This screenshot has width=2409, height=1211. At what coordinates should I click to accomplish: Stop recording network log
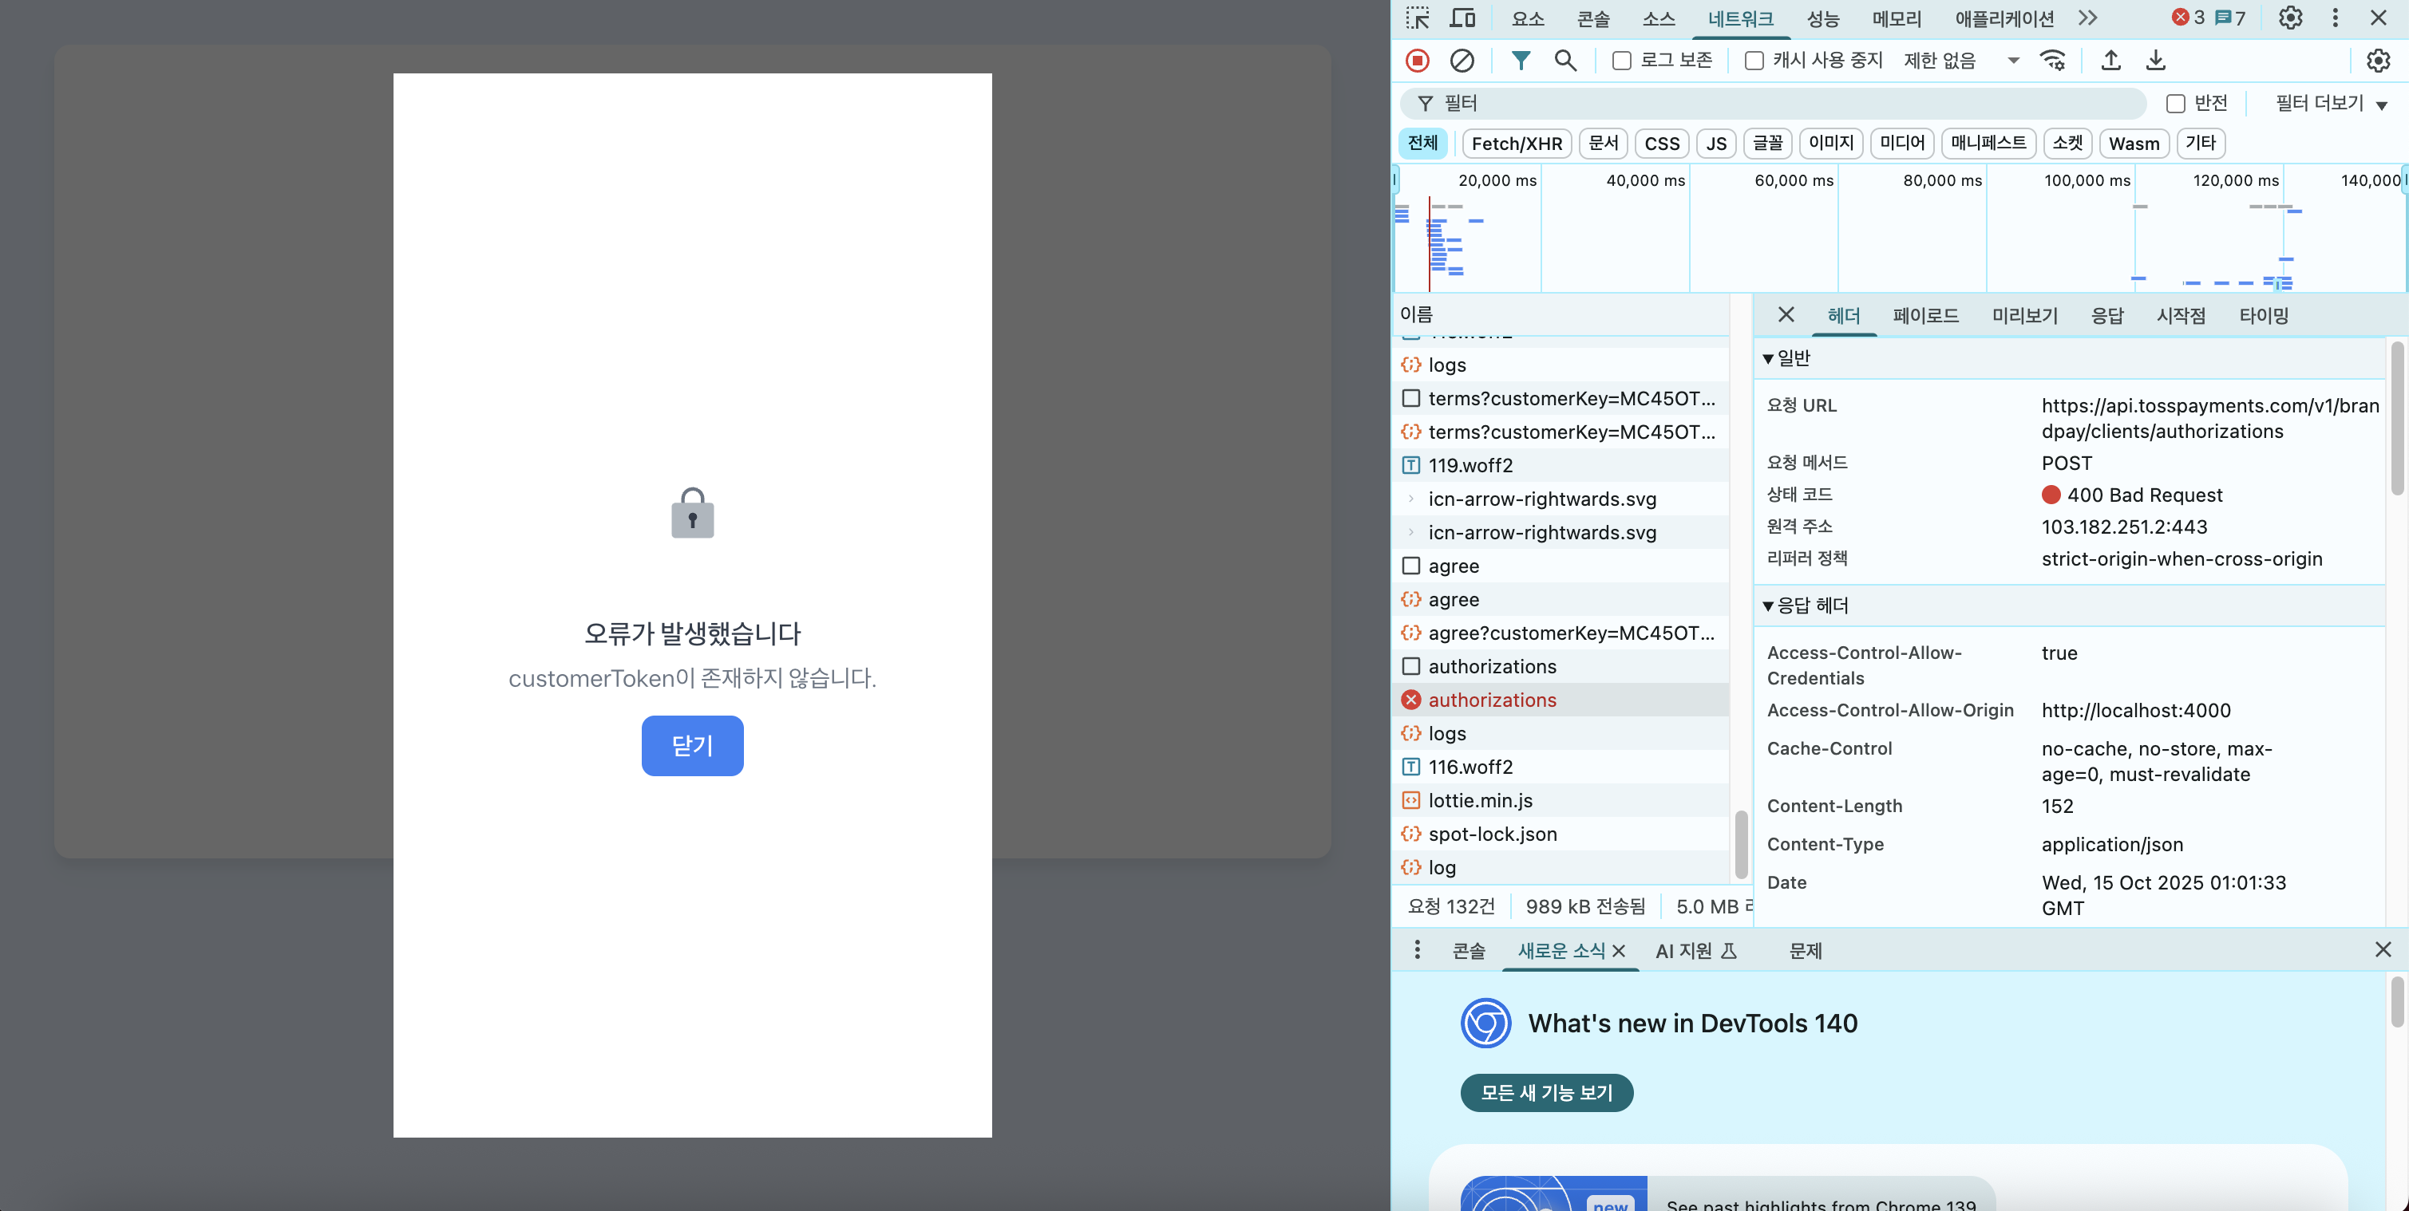1418,61
